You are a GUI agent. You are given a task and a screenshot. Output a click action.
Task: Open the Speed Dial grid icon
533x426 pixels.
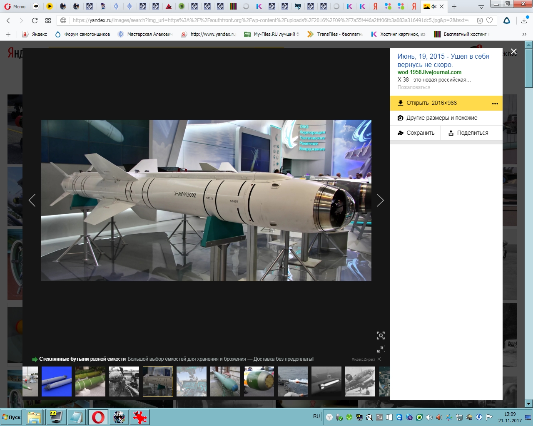(48, 20)
